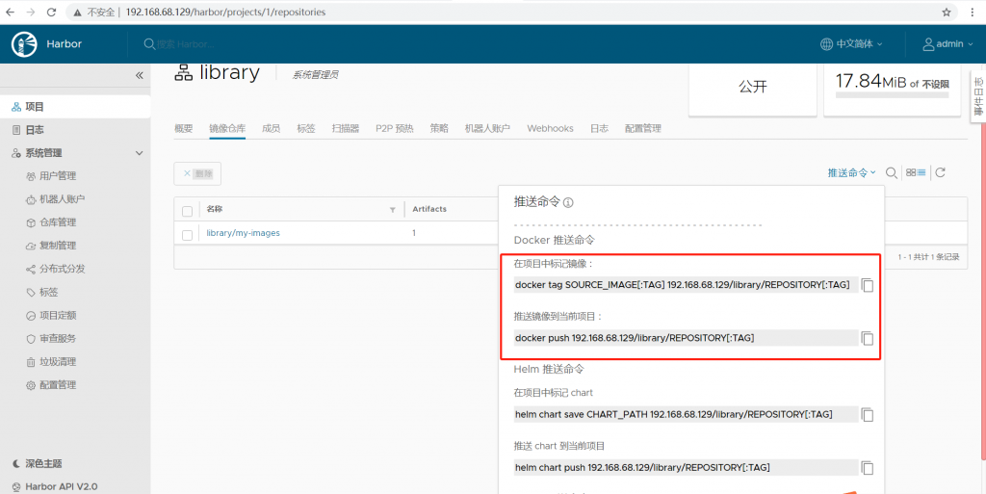The height and width of the screenshot is (494, 986).
Task: Switch to the 成员 tab
Action: 271,129
